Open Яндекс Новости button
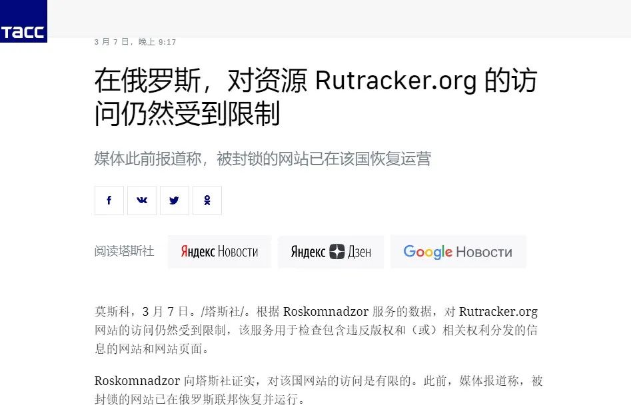Viewport: 631px width, 417px height. coord(219,252)
